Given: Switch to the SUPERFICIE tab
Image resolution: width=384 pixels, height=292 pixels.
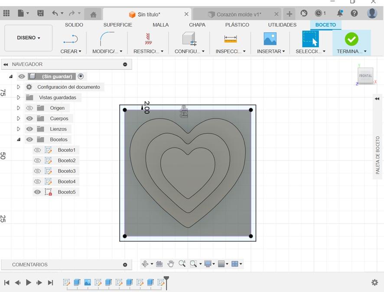Looking at the screenshot, I should point(117,25).
